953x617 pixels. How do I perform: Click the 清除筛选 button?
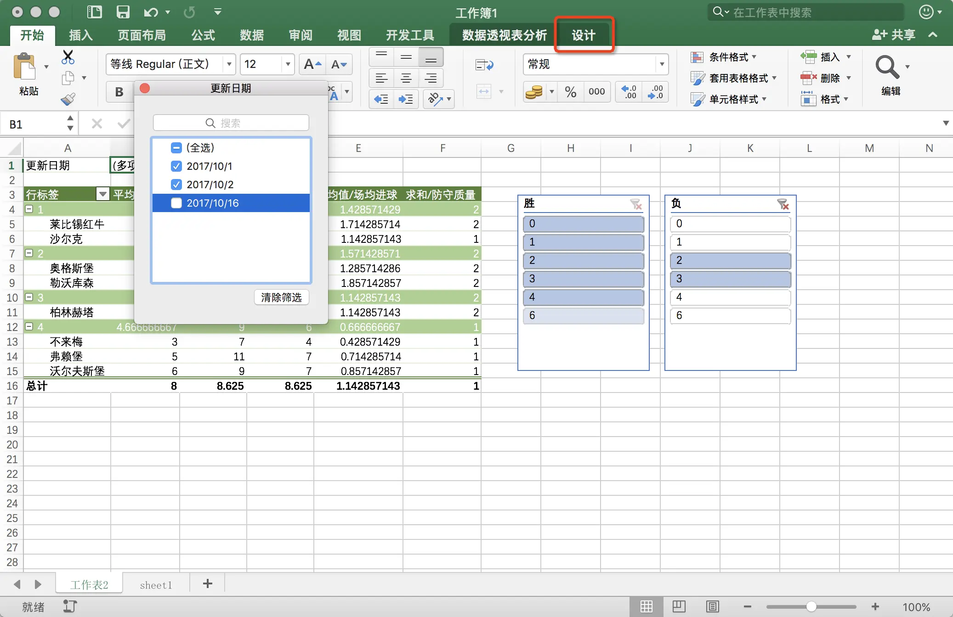(x=281, y=297)
